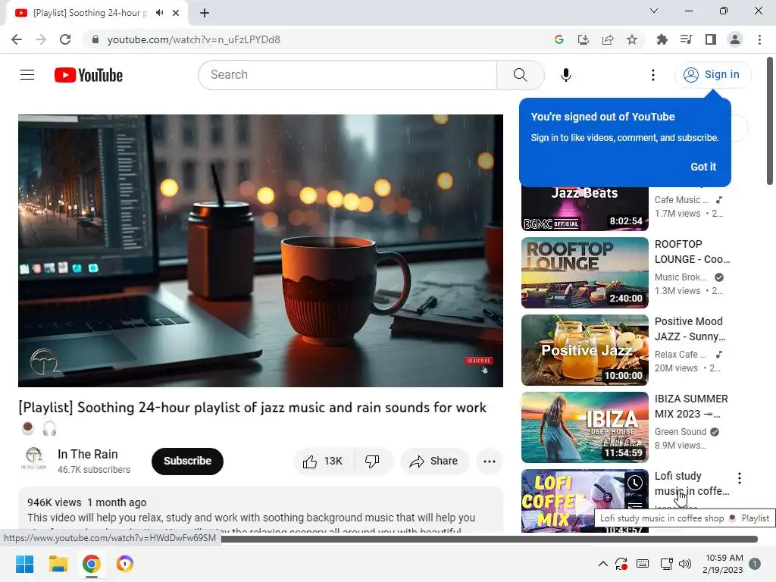This screenshot has height=582, width=776.
Task: Open clock and date 10:59 AM
Action: [723, 564]
